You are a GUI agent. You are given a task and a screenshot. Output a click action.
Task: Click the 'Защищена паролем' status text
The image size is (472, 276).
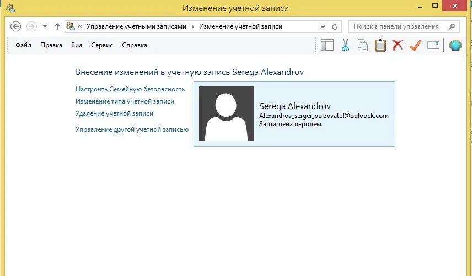pos(290,124)
